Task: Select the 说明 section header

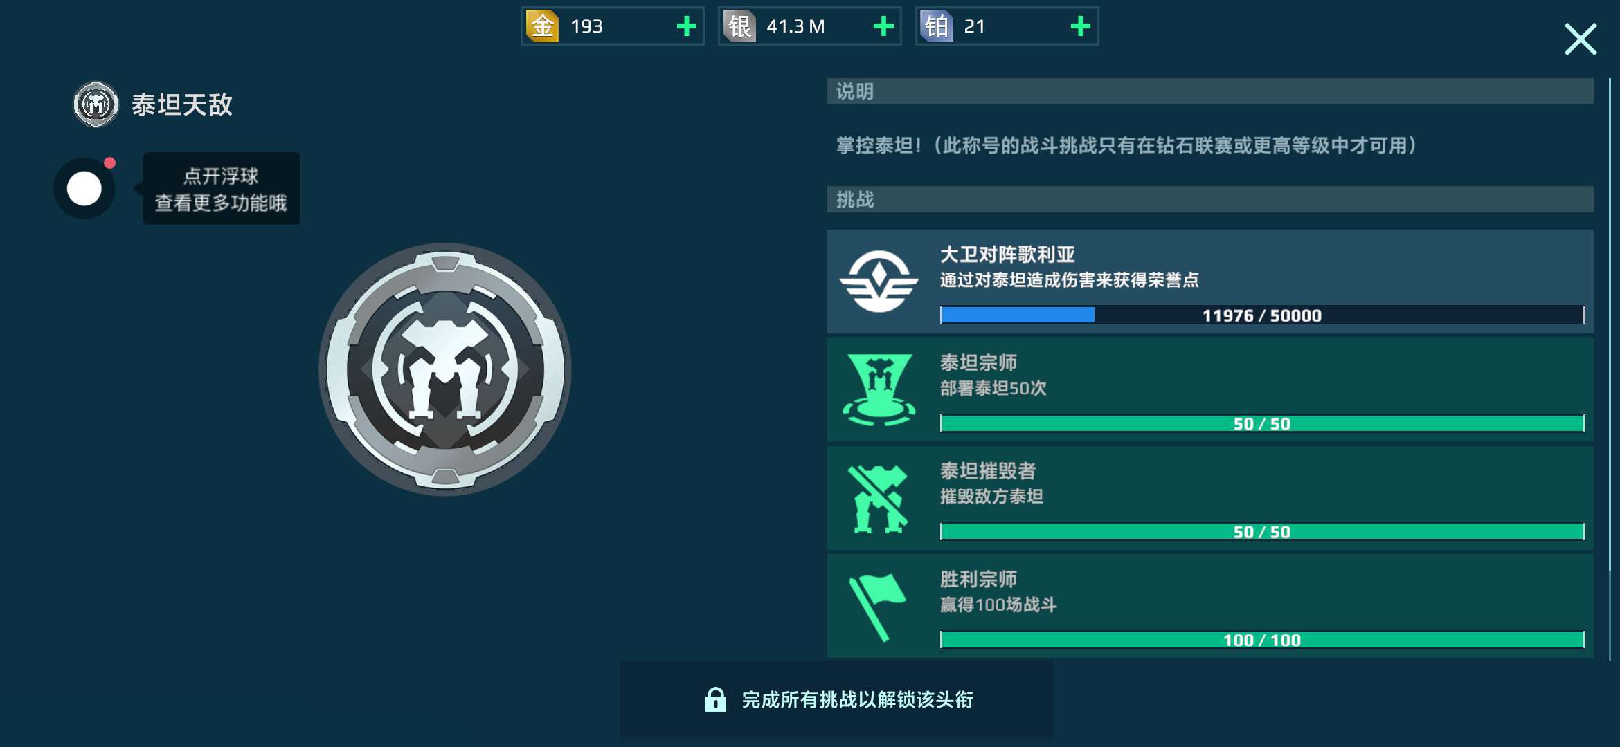Action: [1210, 91]
